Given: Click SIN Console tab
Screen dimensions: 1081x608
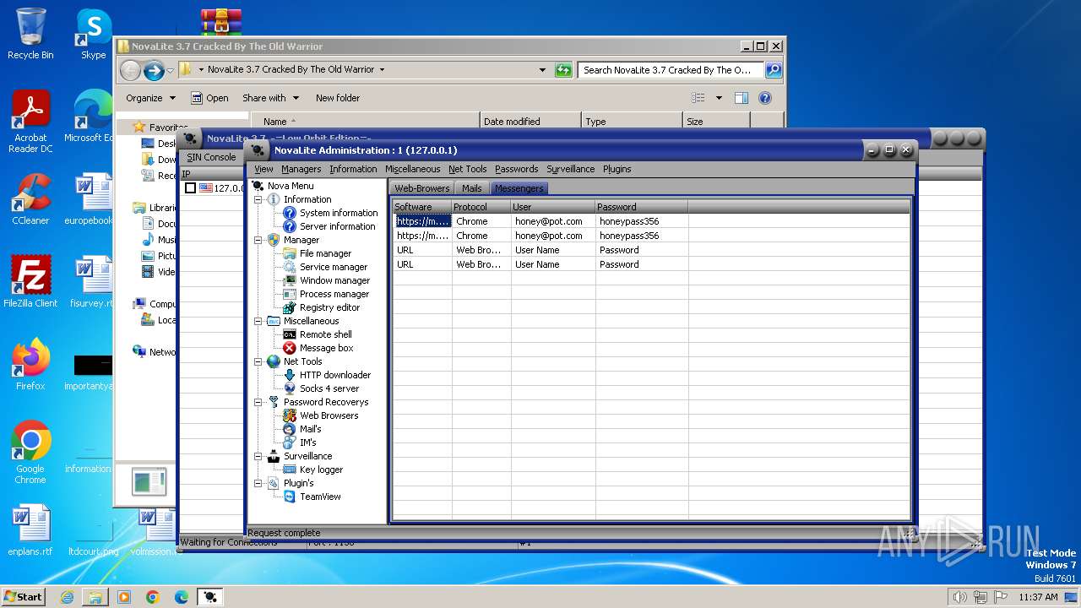Looking at the screenshot, I should 211,157.
